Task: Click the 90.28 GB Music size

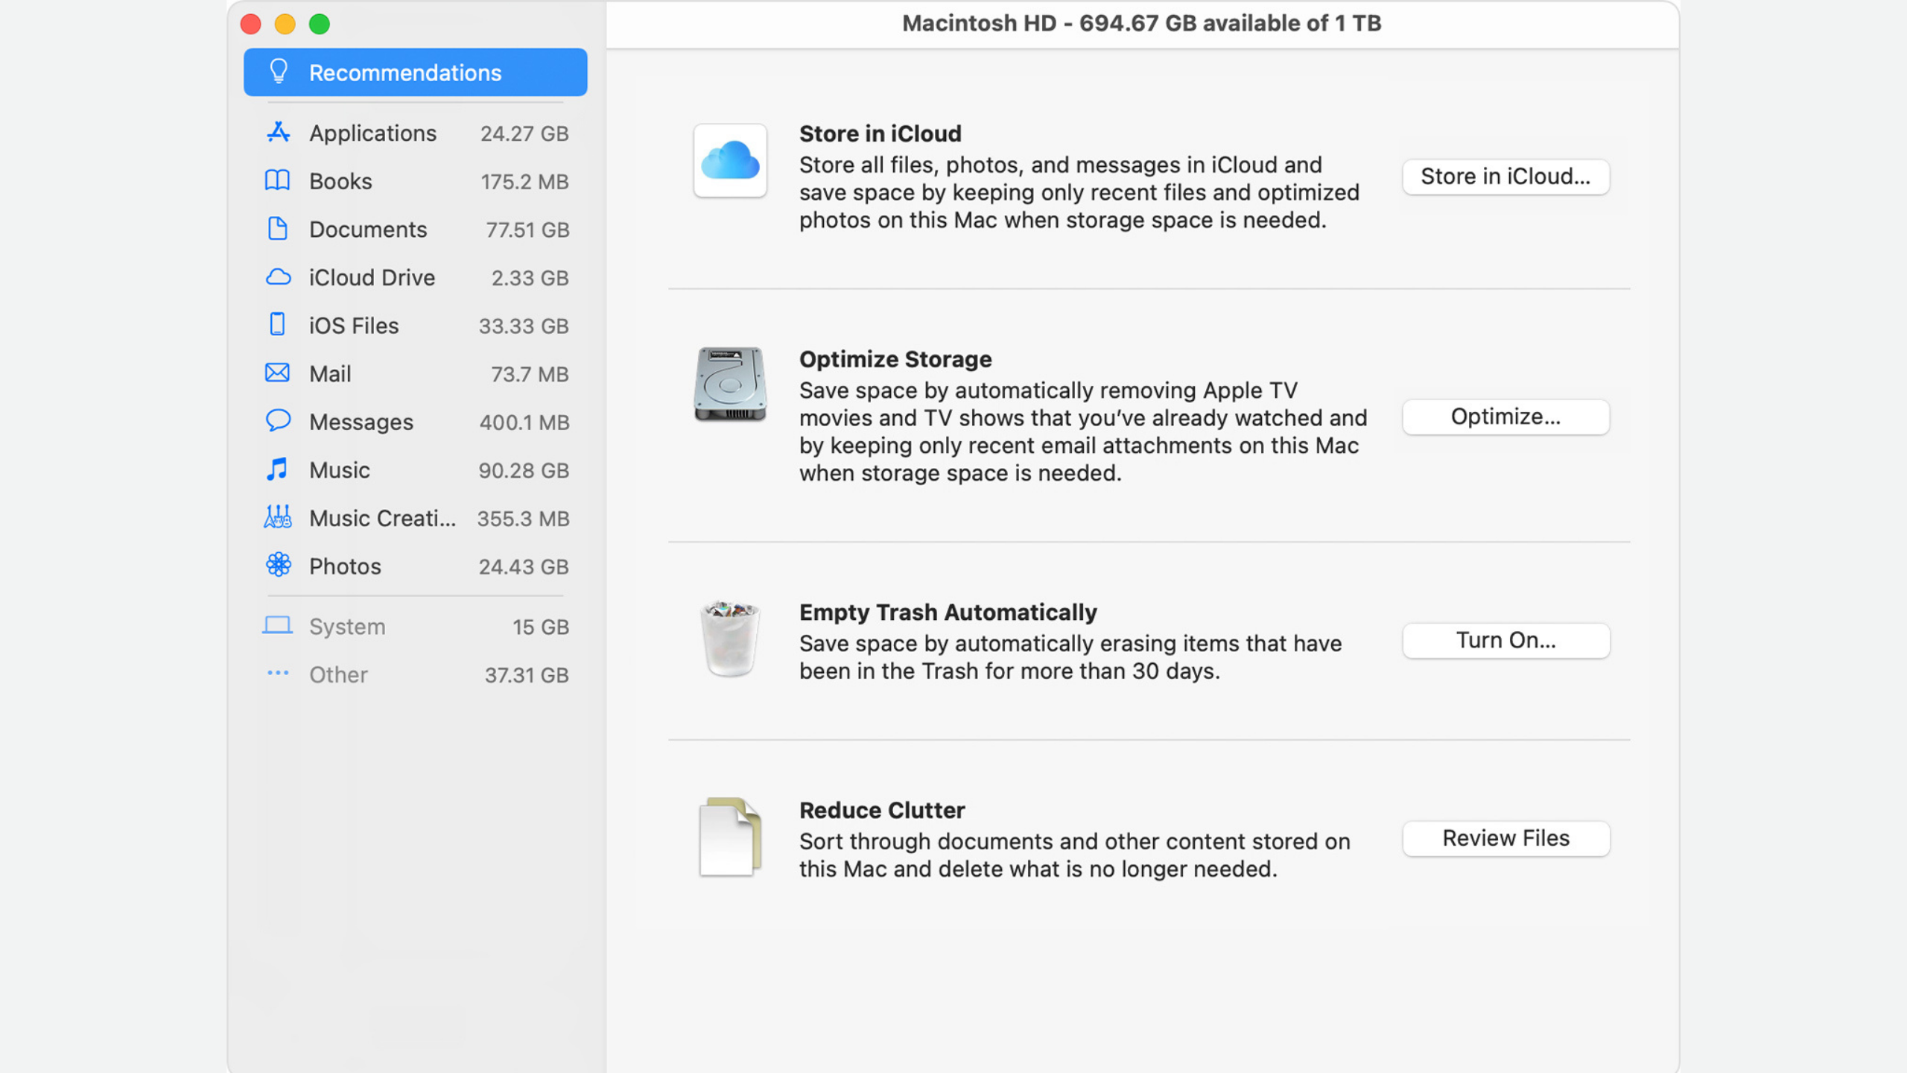Action: coord(524,470)
